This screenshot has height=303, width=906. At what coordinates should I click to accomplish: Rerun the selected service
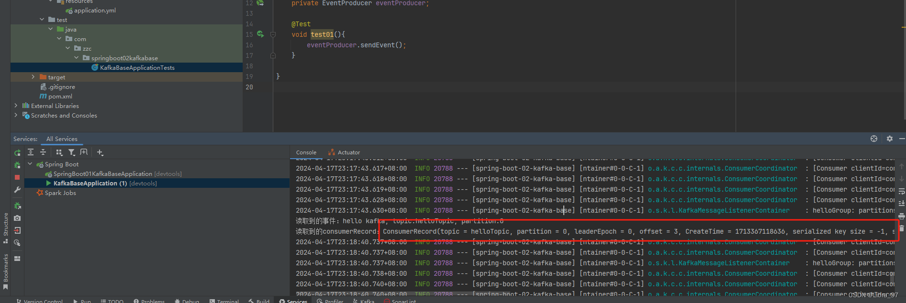[17, 153]
